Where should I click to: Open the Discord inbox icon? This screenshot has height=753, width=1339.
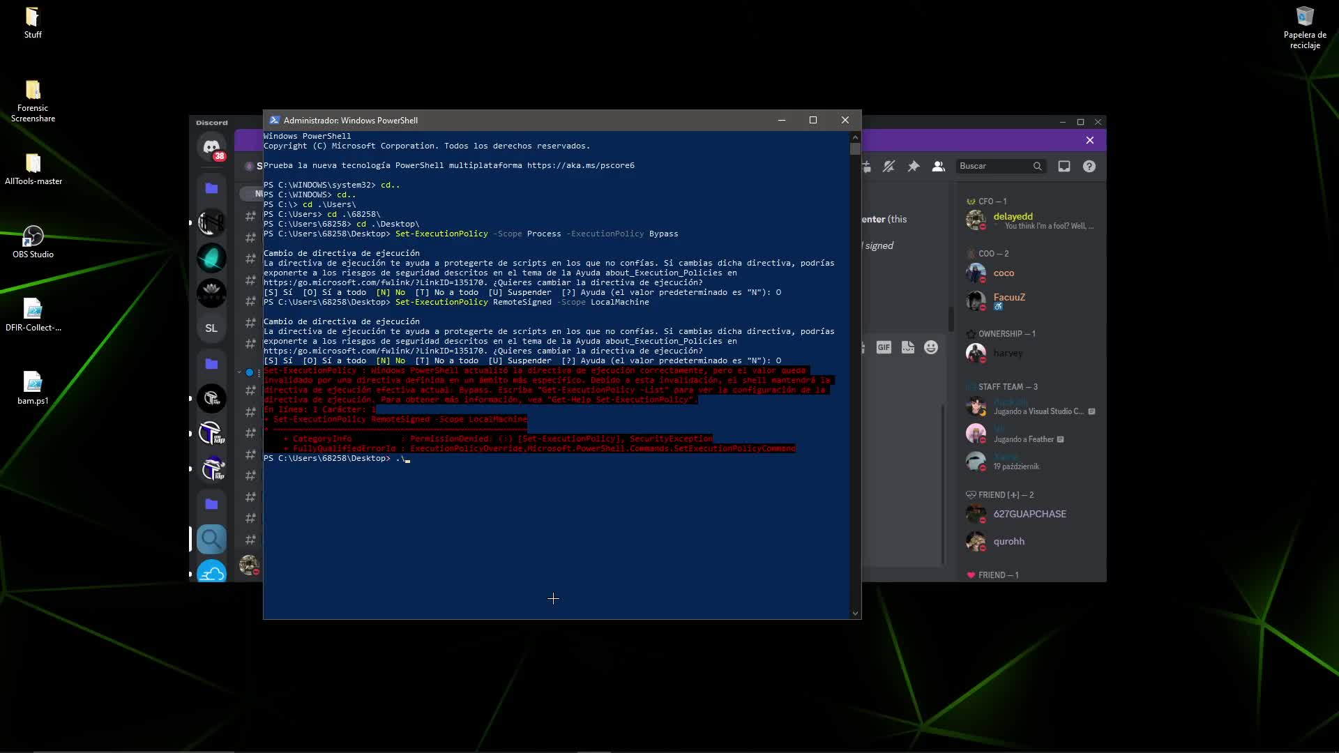[x=1064, y=167]
